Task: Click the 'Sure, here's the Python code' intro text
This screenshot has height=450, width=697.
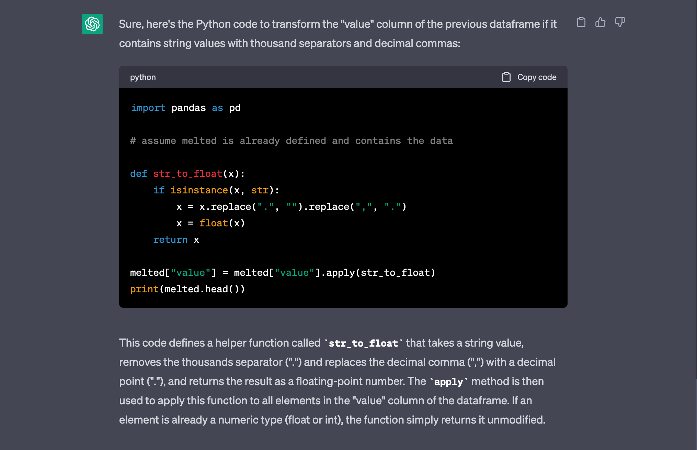Action: pyautogui.click(x=338, y=34)
